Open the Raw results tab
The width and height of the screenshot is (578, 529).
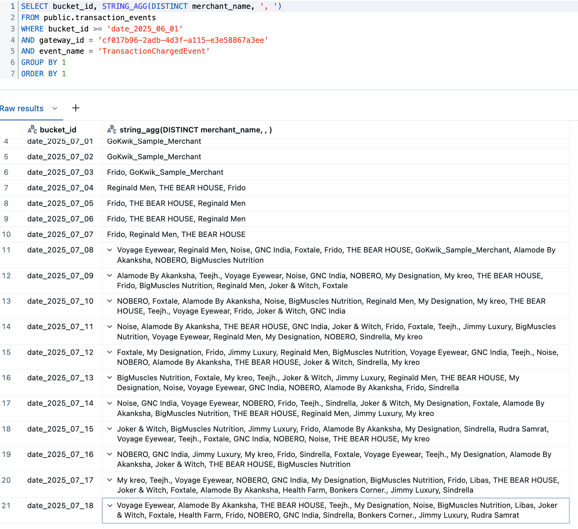[x=22, y=108]
